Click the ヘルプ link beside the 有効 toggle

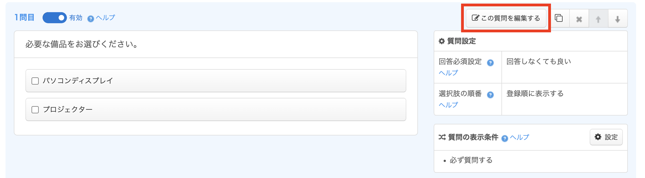pos(105,18)
